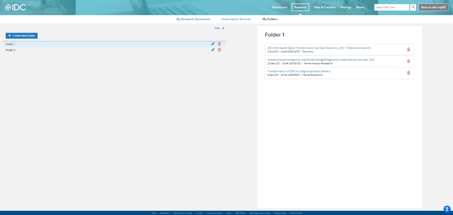
Task: Delete Folder 2 using the trash icon
Action: 219,50
